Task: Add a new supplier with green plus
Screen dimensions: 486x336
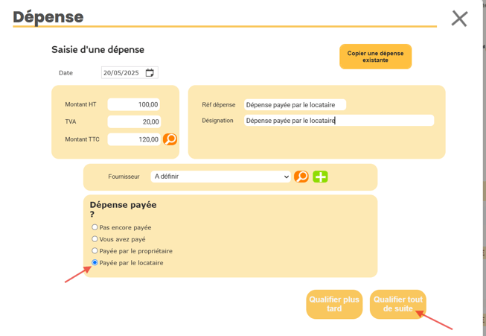Action: tap(320, 177)
